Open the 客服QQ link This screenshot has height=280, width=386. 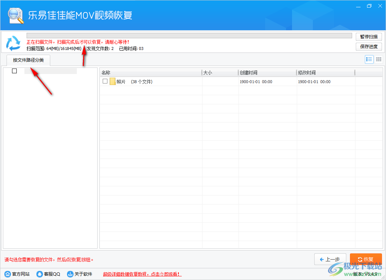coord(52,274)
